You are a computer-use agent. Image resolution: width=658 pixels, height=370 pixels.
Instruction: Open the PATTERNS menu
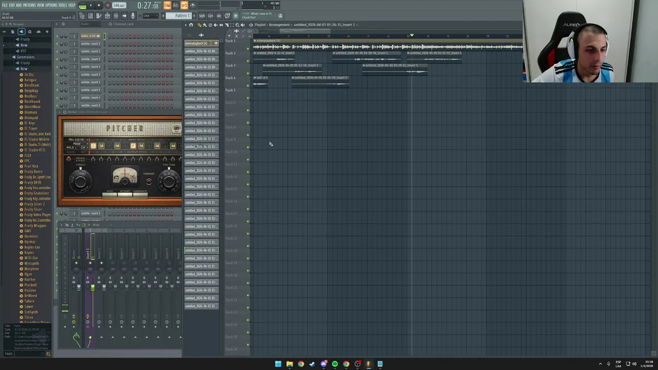(x=29, y=5)
